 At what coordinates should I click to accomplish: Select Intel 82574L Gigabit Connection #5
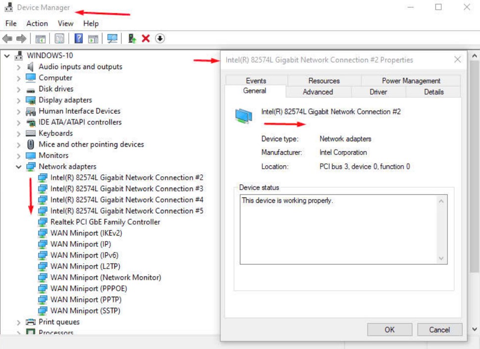coord(127,211)
